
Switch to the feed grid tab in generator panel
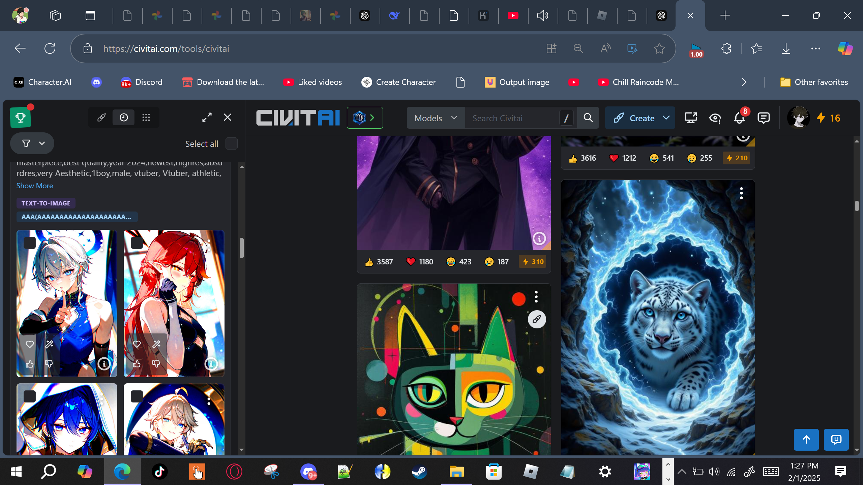(146, 118)
